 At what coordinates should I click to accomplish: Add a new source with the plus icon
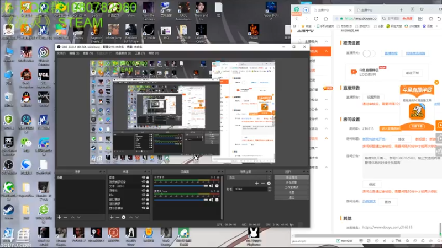tap(112, 217)
